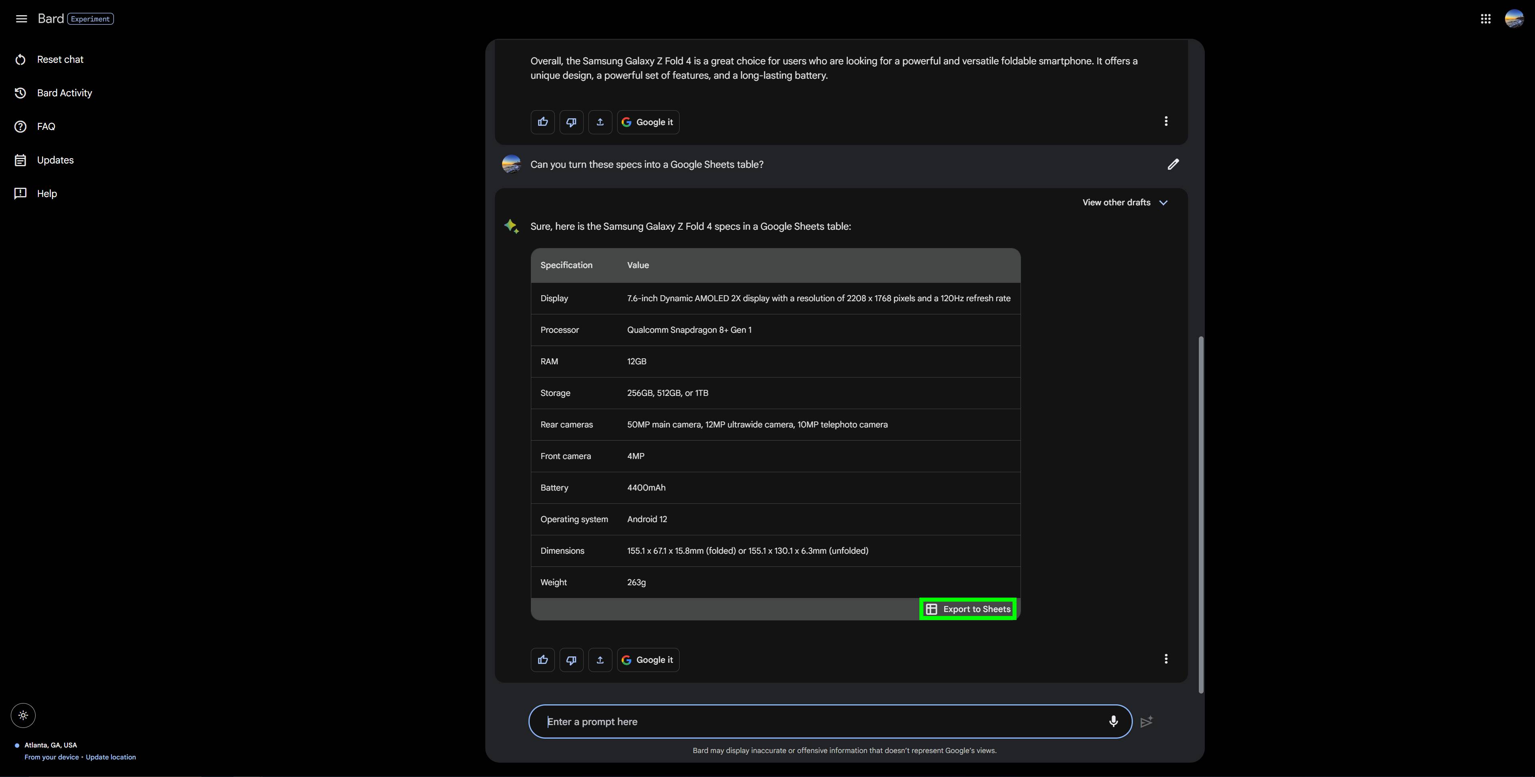Share the specs table response

pos(600,660)
